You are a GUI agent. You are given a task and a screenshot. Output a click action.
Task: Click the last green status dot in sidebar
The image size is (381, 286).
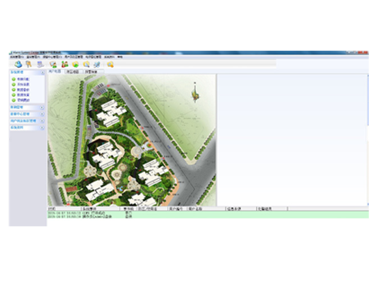pos(14,100)
